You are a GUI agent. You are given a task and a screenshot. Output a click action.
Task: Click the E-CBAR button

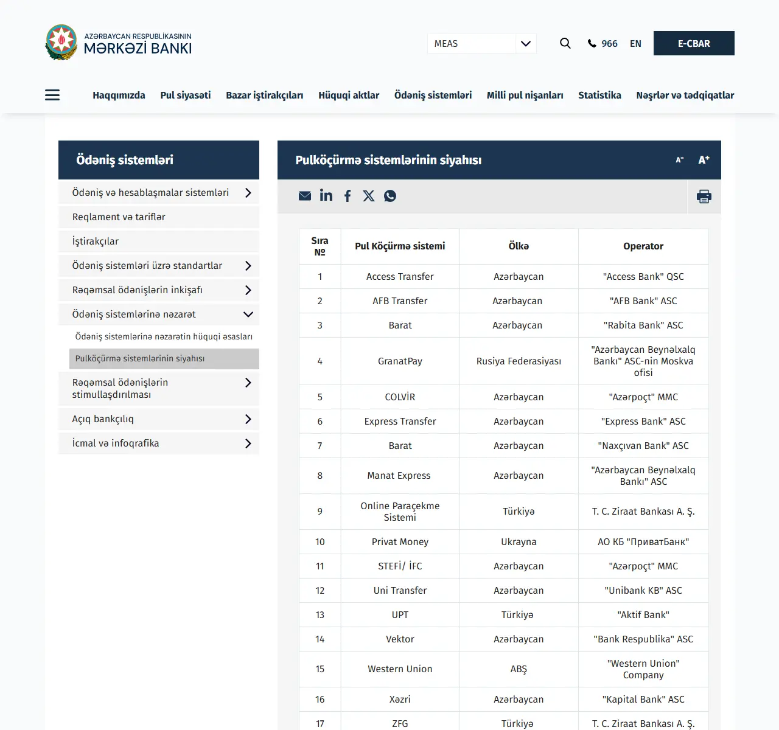tap(694, 43)
